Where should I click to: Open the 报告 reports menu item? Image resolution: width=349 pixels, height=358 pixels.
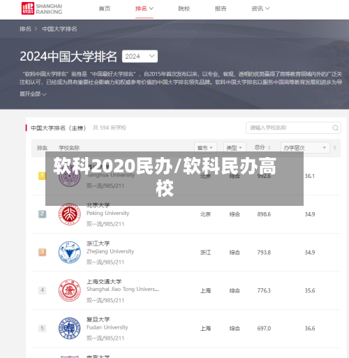(221, 8)
